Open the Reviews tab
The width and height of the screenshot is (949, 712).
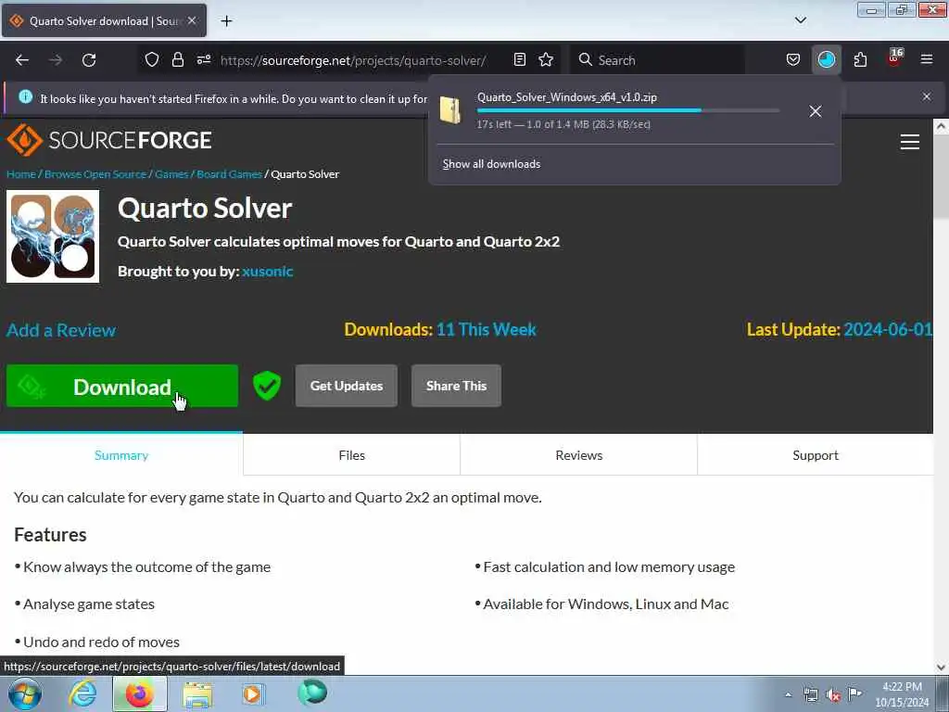pos(578,455)
